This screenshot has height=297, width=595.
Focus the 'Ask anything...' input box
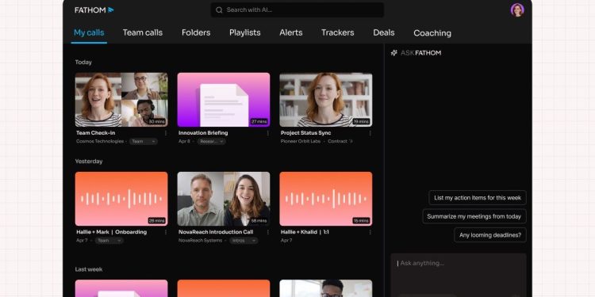click(x=459, y=275)
